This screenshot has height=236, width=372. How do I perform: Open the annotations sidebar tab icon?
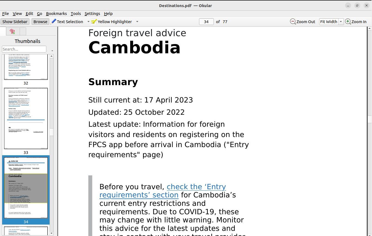(x=12, y=32)
